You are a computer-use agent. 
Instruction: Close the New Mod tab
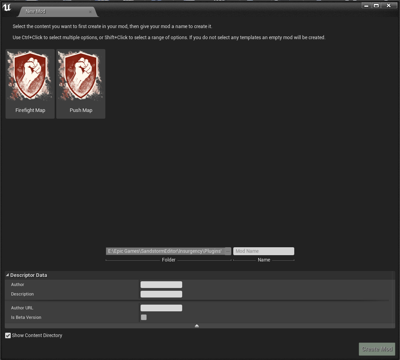point(90,12)
